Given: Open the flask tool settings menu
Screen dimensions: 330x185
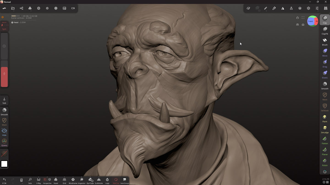Looking at the screenshot, I should tap(291, 8).
